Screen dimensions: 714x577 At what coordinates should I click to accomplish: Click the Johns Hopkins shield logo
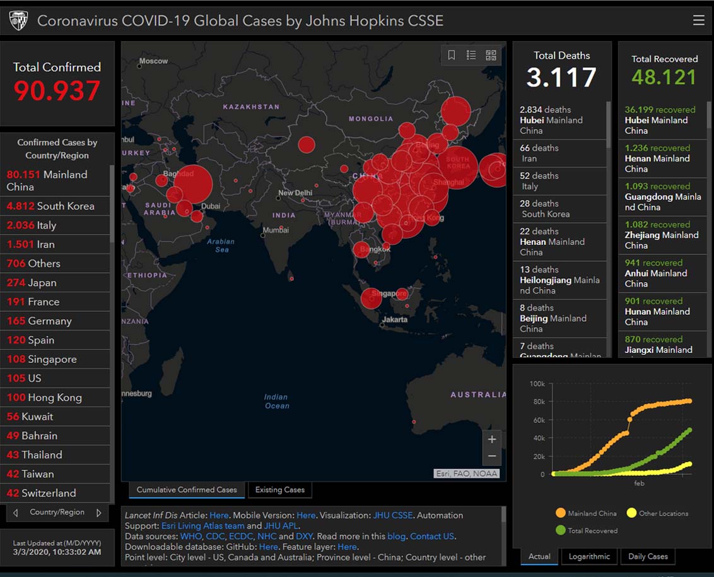click(x=18, y=20)
